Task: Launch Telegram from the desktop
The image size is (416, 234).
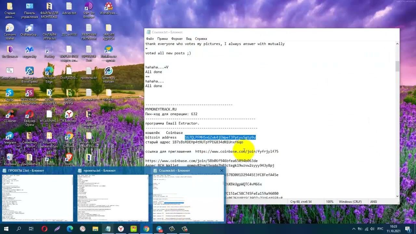Action: click(x=10, y=138)
